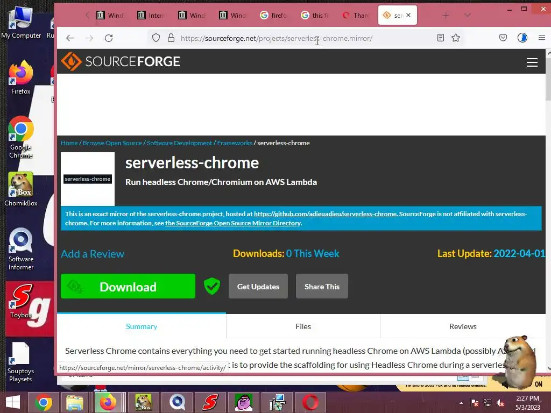Open Google Chrome desktop shortcut
The width and height of the screenshot is (551, 413).
click(21, 137)
